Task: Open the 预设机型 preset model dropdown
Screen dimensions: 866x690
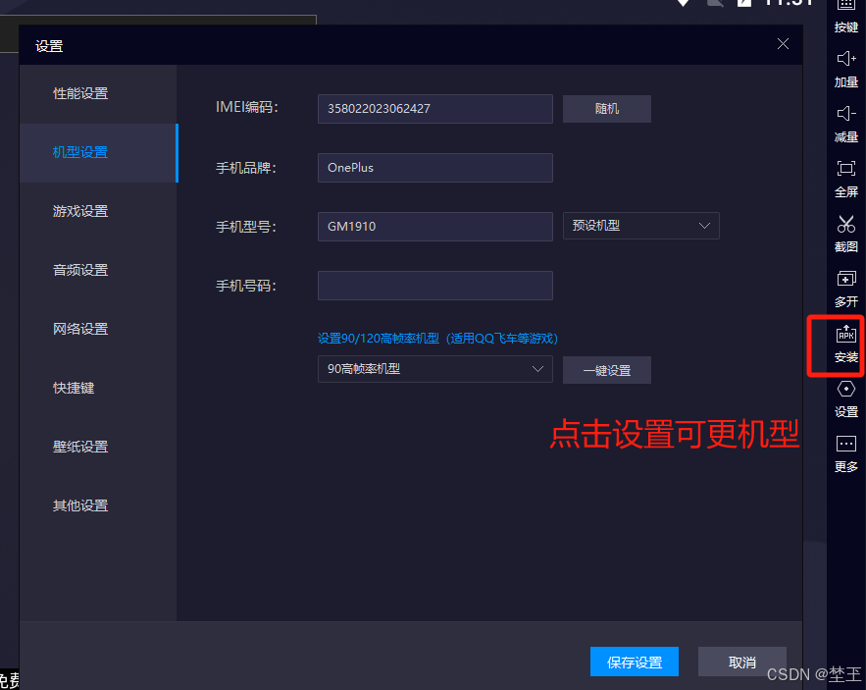Action: click(x=640, y=226)
